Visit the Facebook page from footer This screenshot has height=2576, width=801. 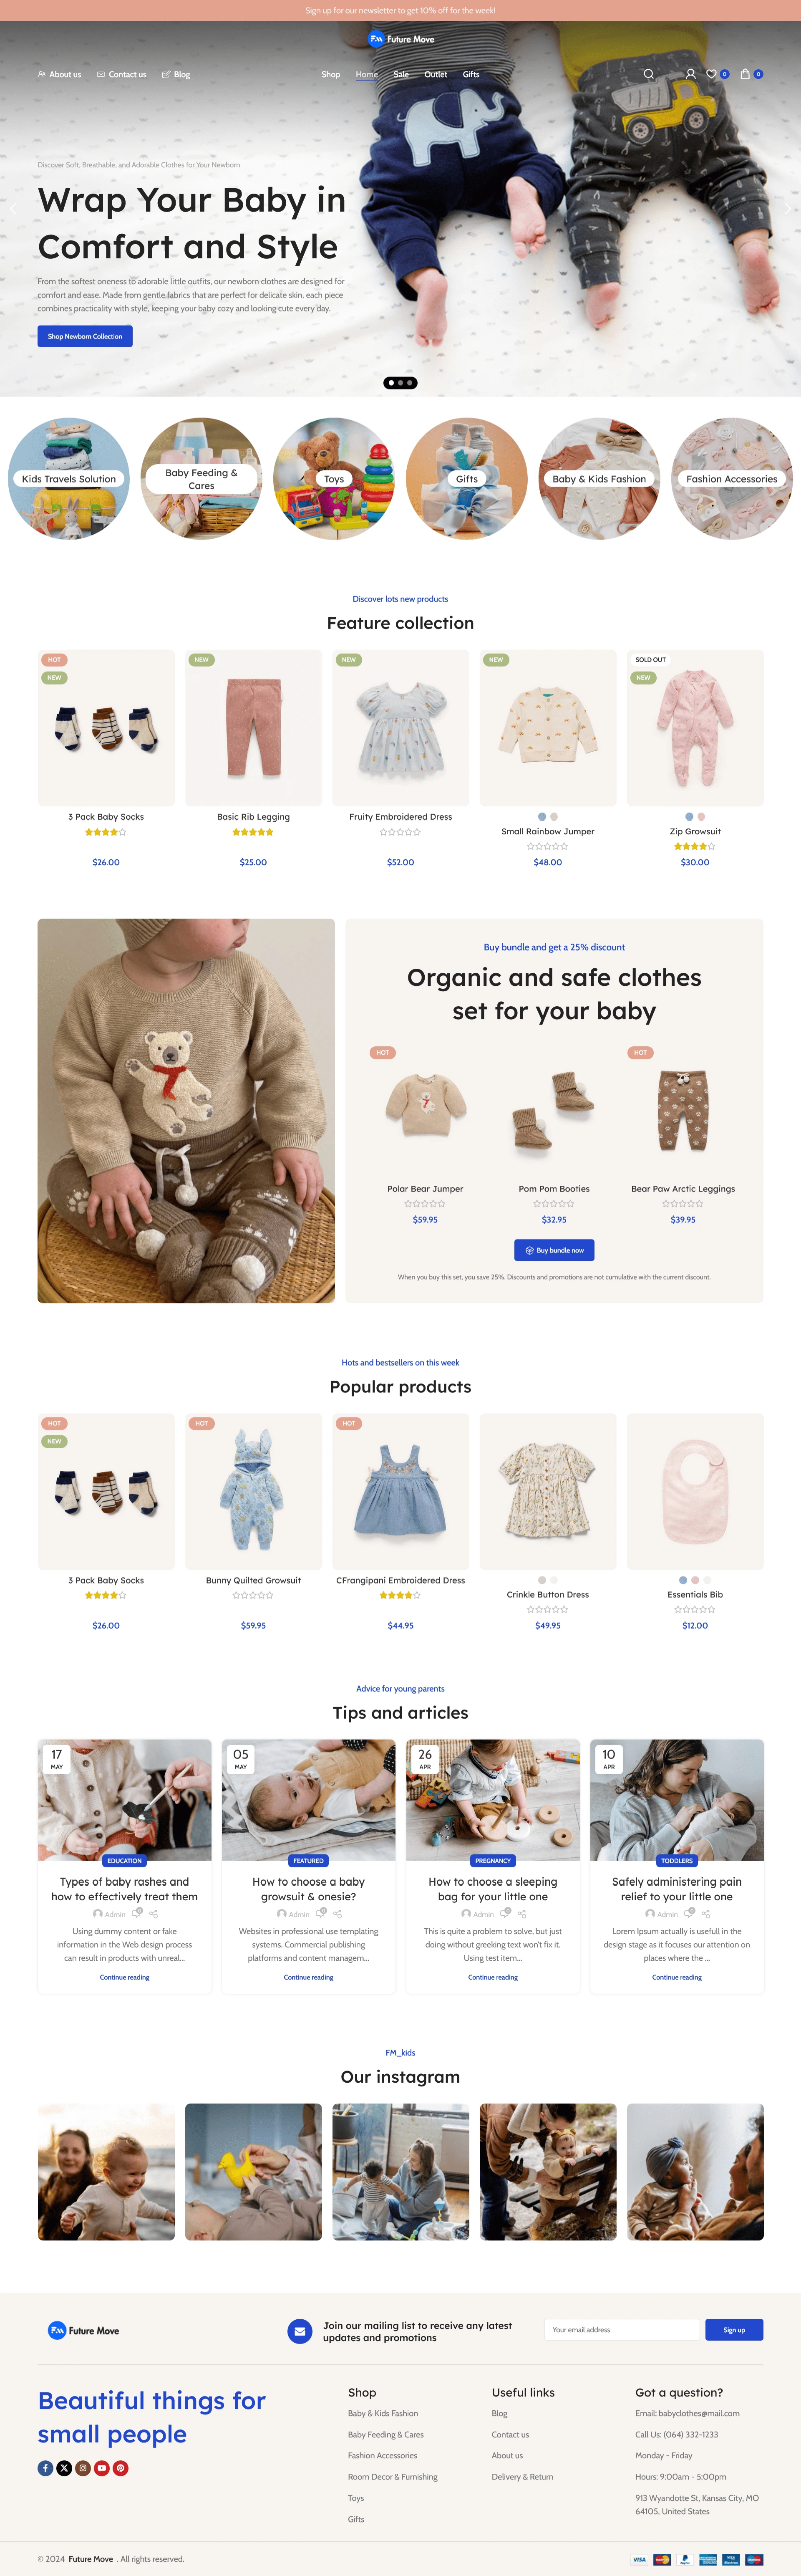click(x=45, y=2468)
